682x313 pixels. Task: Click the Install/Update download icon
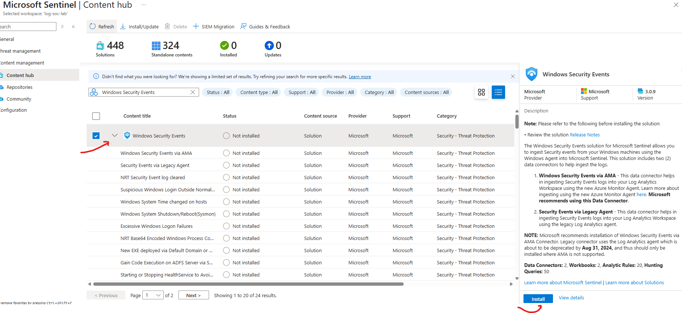123,27
